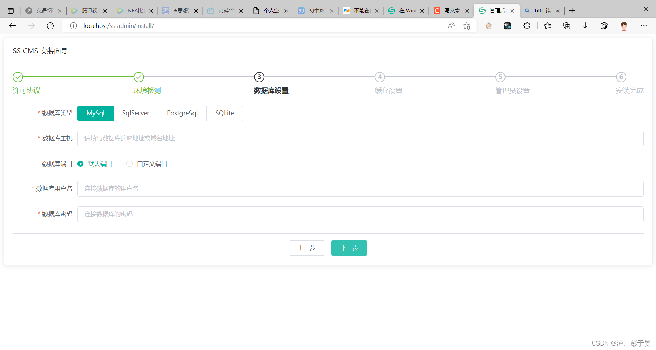
Task: Click the Read Aloud icon
Action: (451, 25)
